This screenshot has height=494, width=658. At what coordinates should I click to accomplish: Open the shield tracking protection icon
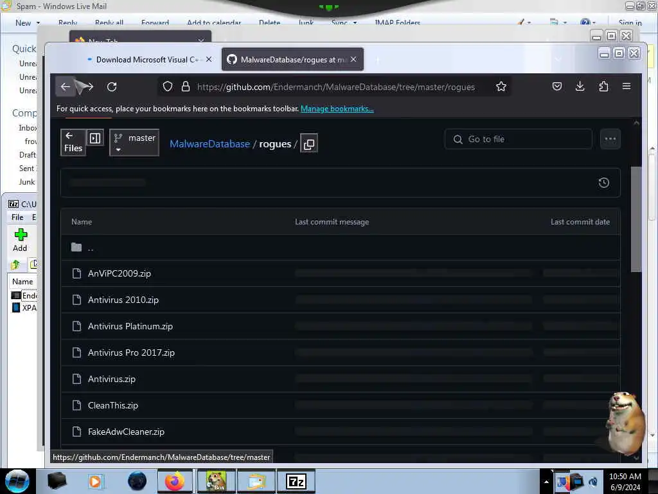168,87
